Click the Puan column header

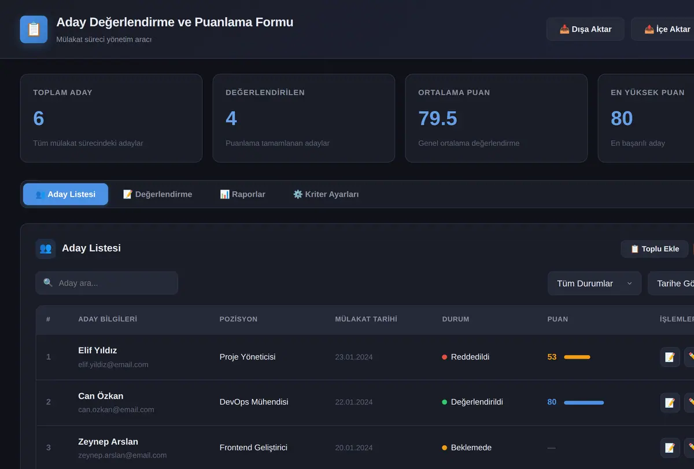tap(558, 319)
